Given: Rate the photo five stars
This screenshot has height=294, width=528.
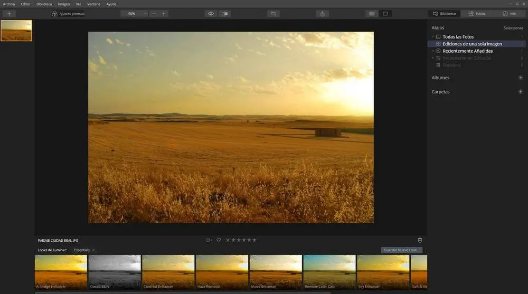Looking at the screenshot, I should [x=254, y=240].
